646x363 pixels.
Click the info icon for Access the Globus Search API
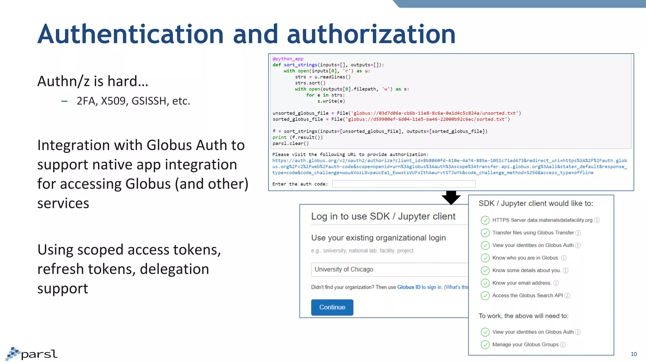pos(567,296)
